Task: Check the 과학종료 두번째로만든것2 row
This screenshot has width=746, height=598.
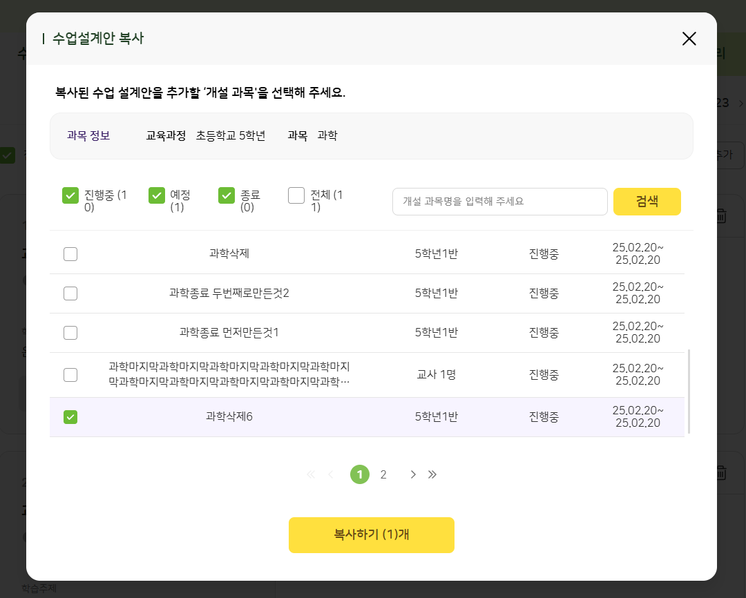Action: (x=70, y=293)
